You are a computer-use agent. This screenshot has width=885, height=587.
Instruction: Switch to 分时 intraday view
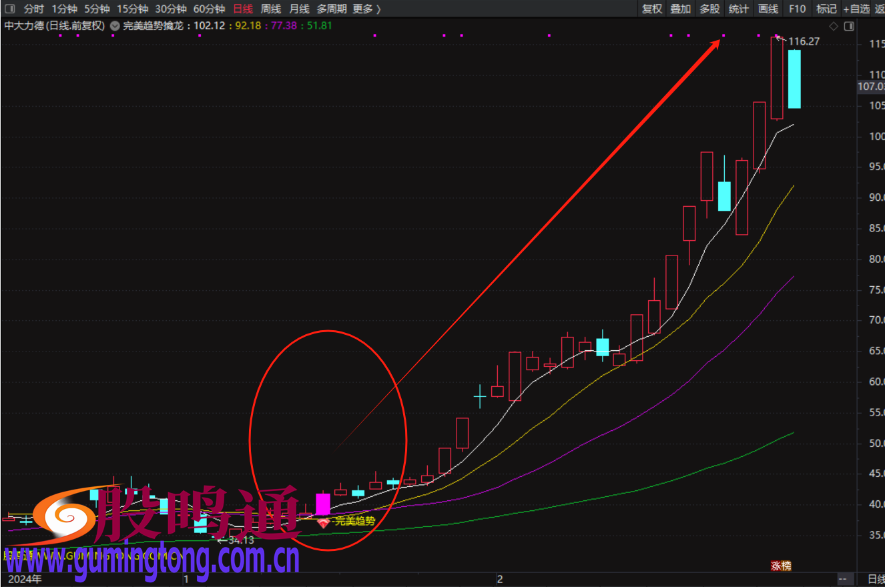(33, 9)
